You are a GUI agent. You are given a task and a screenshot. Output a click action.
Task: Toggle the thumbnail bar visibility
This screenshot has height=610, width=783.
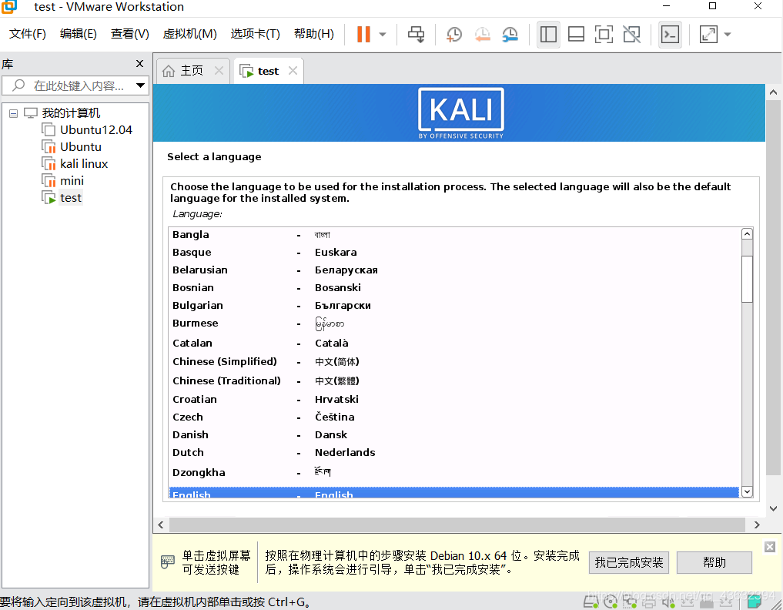pos(576,34)
